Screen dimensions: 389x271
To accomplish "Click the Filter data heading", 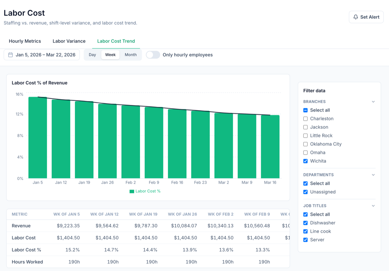I will coord(314,91).
